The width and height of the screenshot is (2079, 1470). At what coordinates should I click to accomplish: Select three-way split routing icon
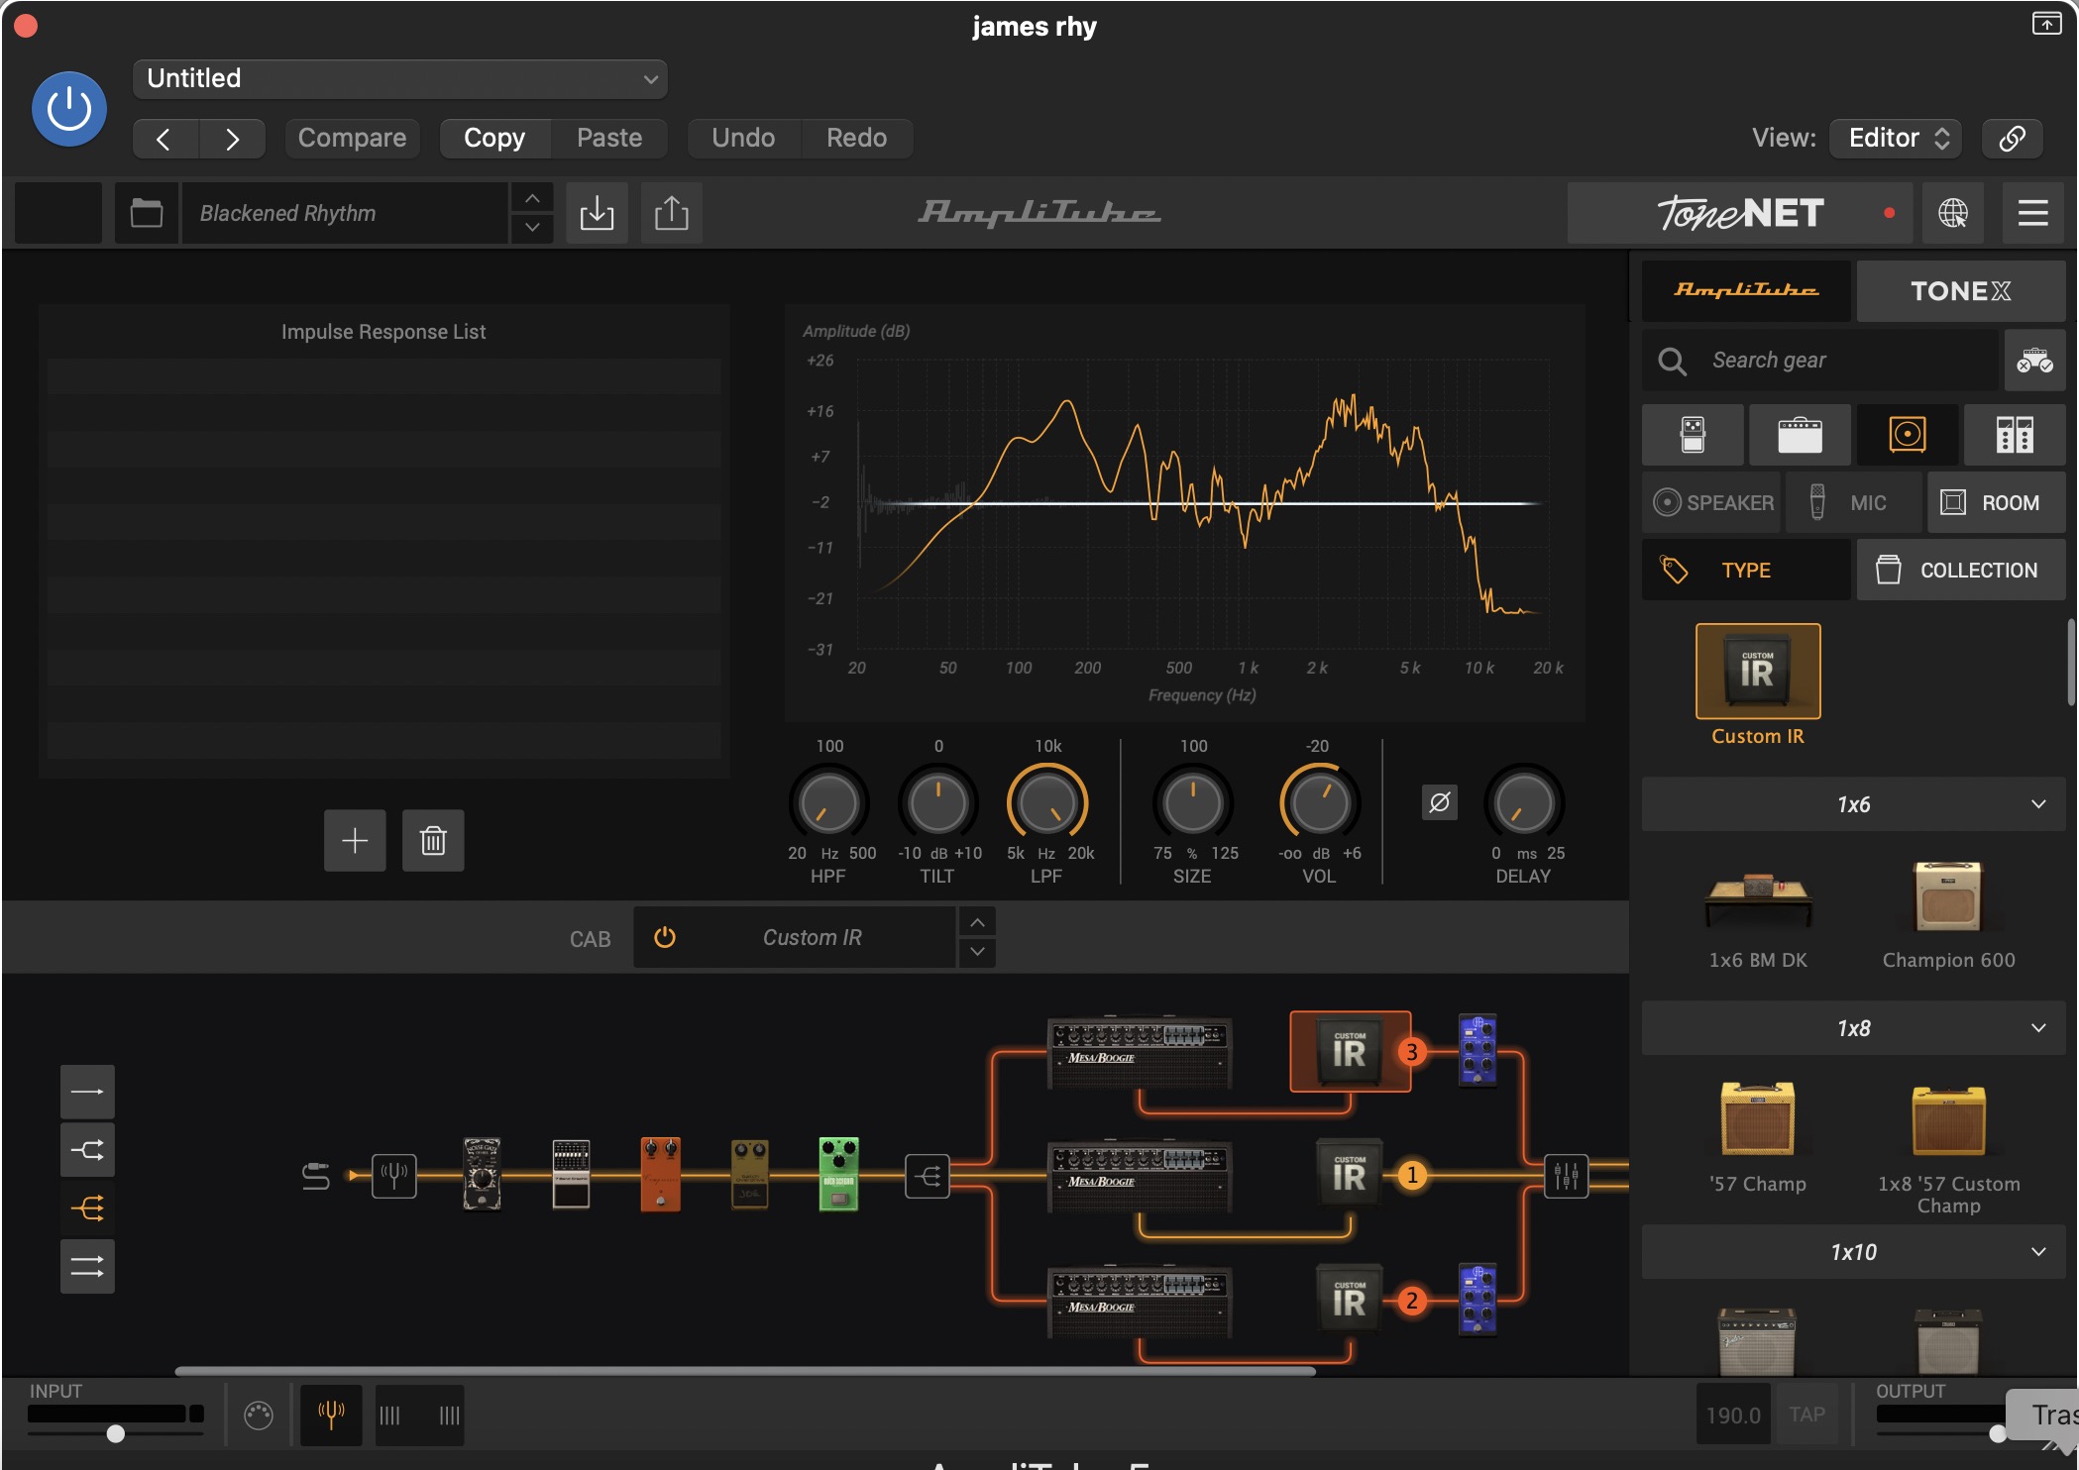click(x=87, y=1208)
